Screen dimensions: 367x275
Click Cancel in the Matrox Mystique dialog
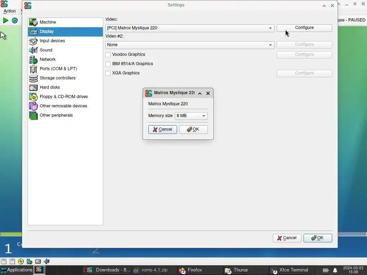pos(163,130)
